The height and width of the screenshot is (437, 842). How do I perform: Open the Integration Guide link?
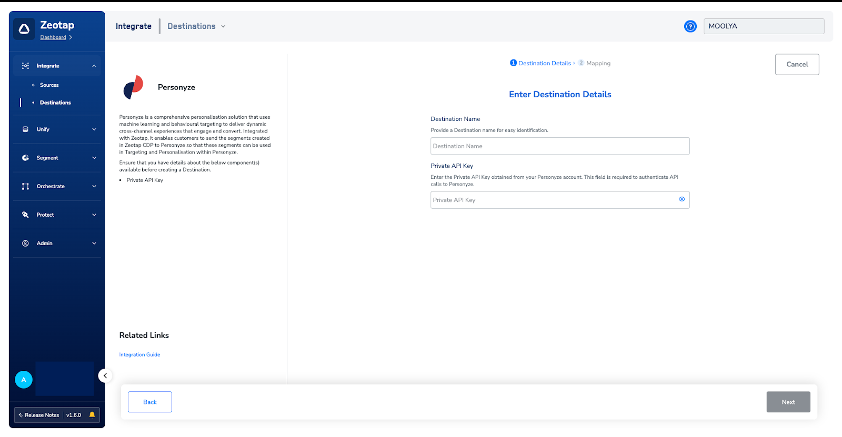(x=139, y=355)
